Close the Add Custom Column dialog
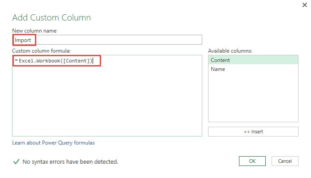This screenshot has height=178, width=311. click(x=304, y=5)
